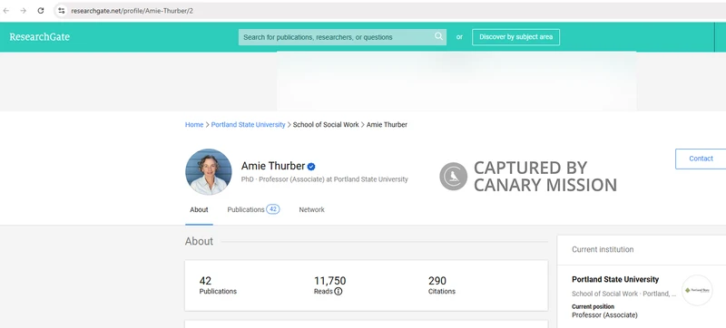The height and width of the screenshot is (328, 726).
Task: Click the 42 publications count badge
Action: coord(273,209)
